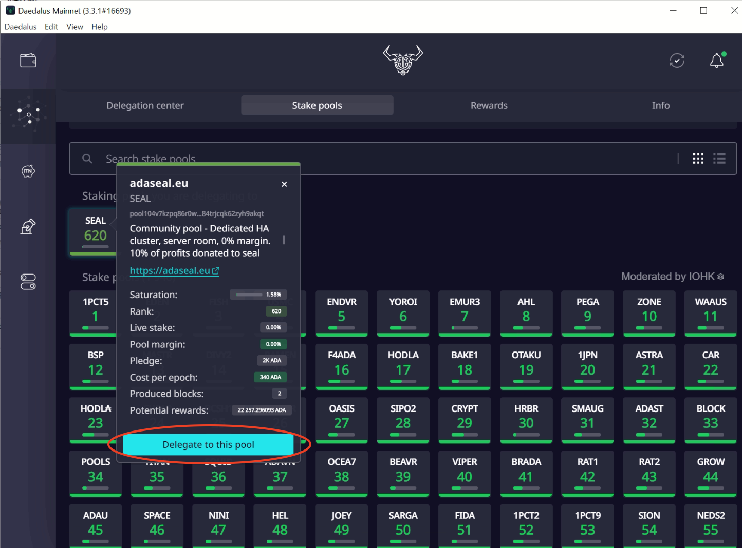Viewport: 742px width, 548px height.
Task: Select the SPACE pool ranked 46
Action: pos(157,526)
